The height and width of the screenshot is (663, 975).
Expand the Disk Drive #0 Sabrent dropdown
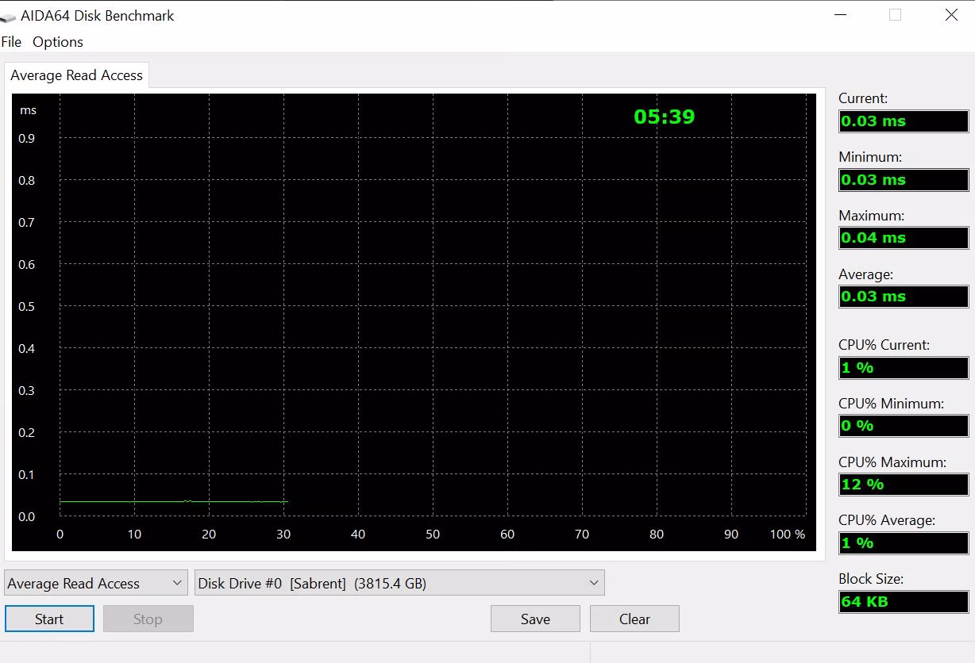coord(399,584)
